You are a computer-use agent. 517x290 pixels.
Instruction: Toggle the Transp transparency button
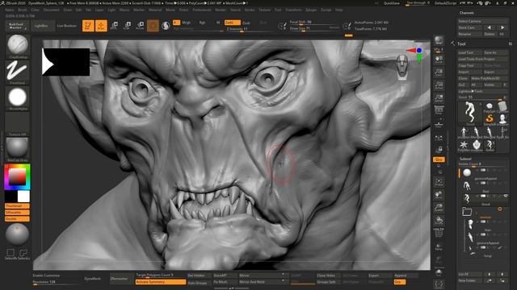439,246
